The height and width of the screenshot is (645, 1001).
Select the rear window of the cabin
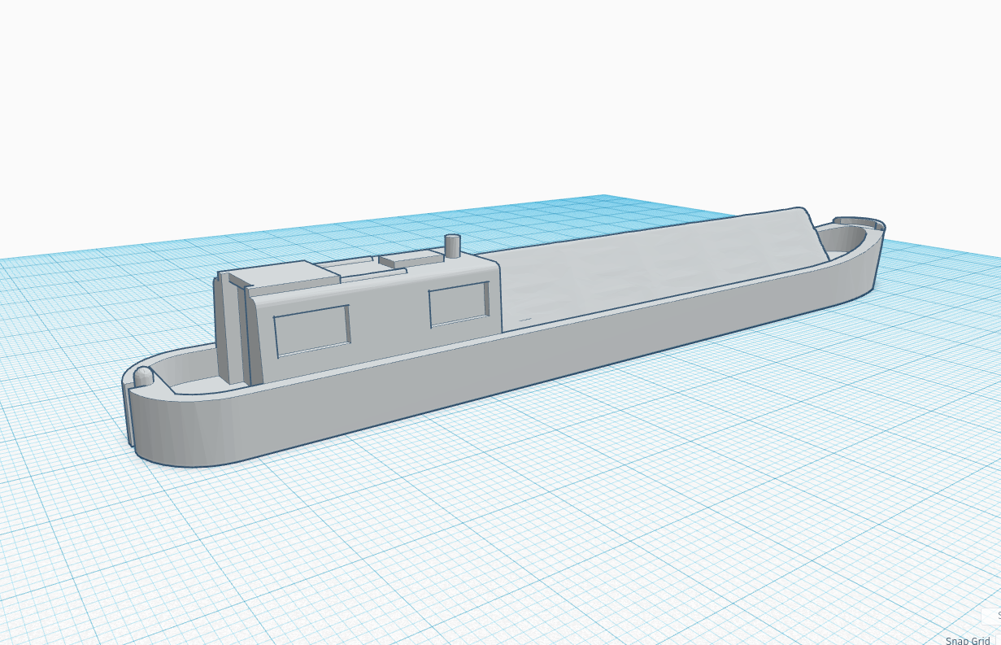tap(311, 331)
